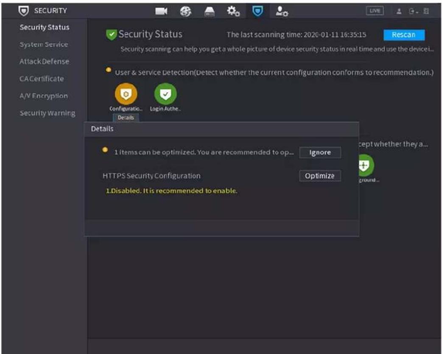Click the Security scanning description text
Viewport: 442px width, 354px height.
click(x=277, y=49)
